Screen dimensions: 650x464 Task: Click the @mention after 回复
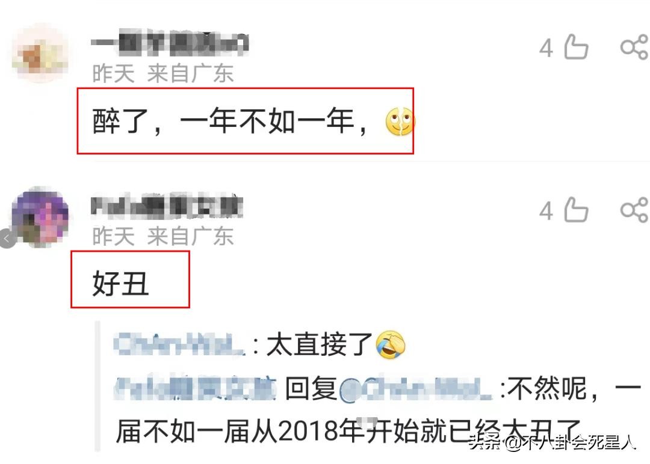[416, 389]
